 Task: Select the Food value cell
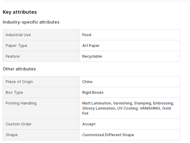(130, 35)
